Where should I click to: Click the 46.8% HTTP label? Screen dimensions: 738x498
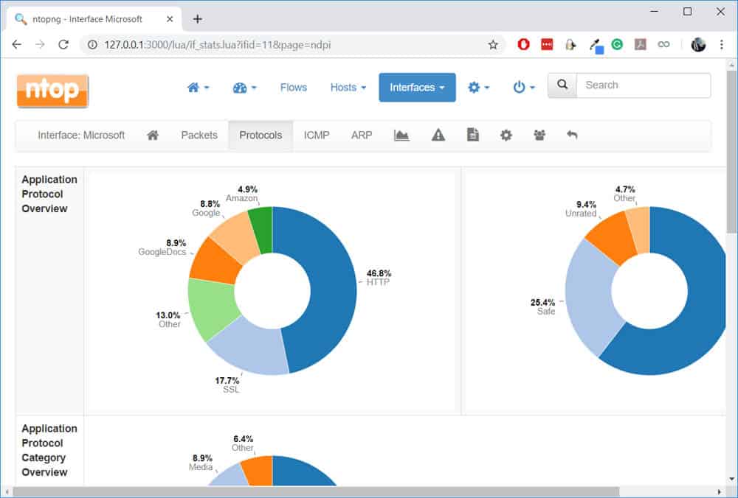[379, 278]
